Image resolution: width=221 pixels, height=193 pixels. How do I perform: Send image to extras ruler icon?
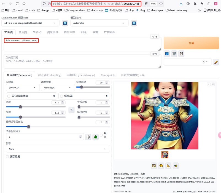tap(168, 166)
